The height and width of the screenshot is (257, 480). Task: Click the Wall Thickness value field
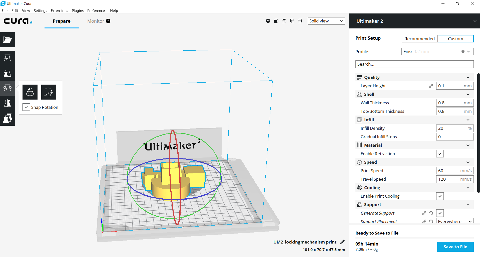click(x=455, y=103)
